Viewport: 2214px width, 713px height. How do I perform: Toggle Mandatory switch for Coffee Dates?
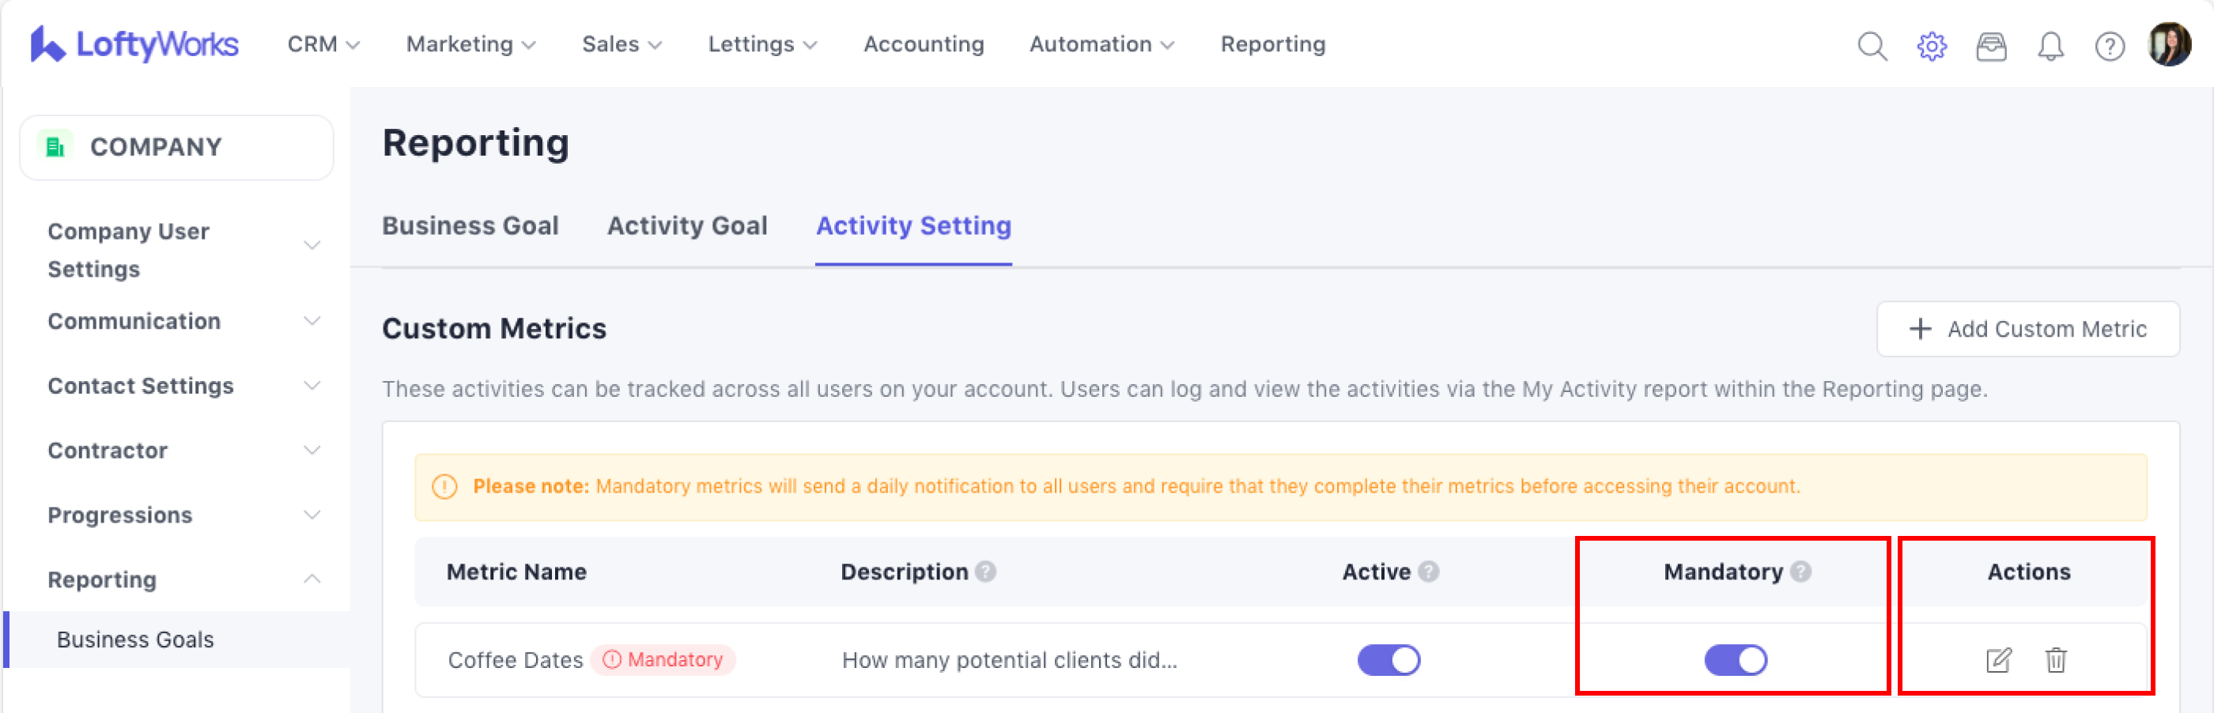[1736, 660]
